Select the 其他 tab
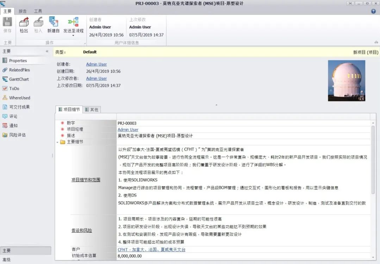 click(92, 110)
